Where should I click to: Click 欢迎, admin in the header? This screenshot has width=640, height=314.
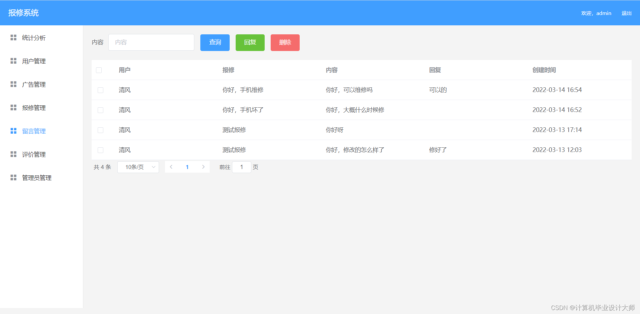coord(596,13)
